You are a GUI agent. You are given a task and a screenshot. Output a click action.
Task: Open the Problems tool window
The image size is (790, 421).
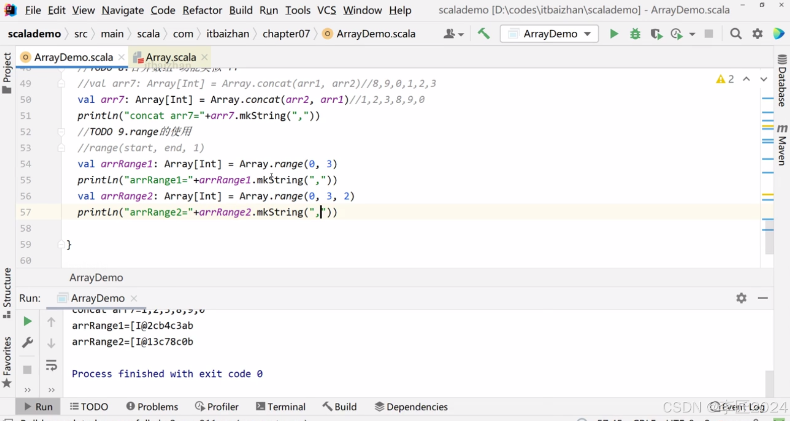point(152,407)
